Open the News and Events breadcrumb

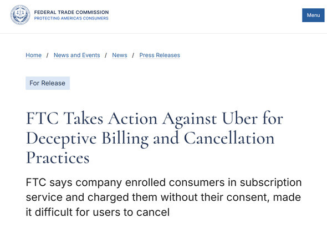76,55
